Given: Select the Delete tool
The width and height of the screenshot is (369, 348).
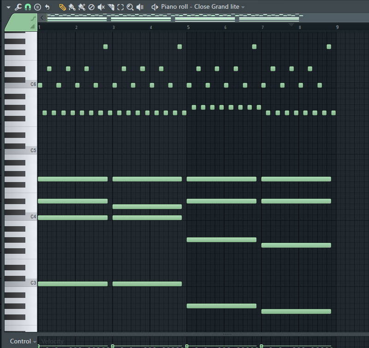Looking at the screenshot, I should tap(91, 7).
